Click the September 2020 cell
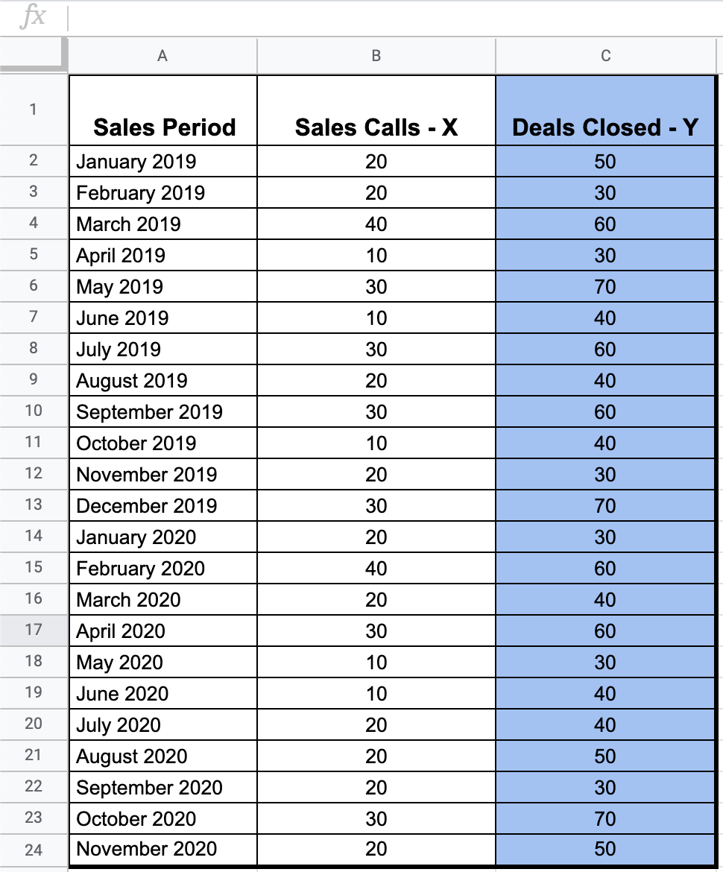This screenshot has height=872, width=723. (162, 786)
